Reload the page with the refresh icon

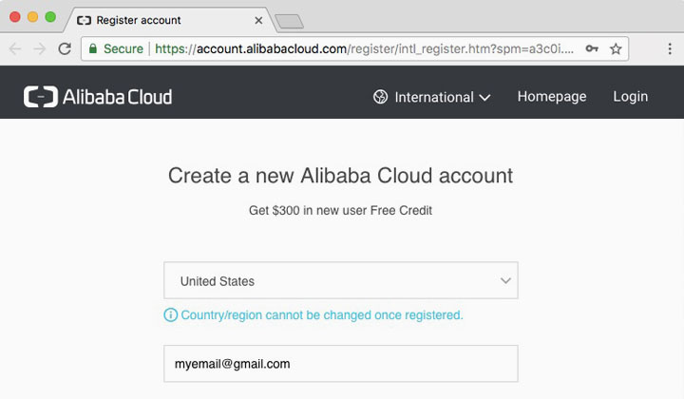coord(65,48)
